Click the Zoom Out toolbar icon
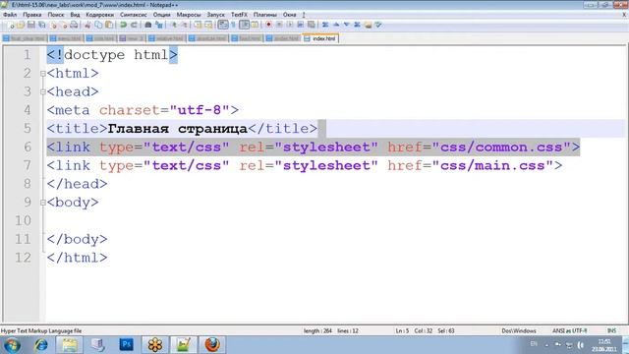The width and height of the screenshot is (629, 354). click(185, 25)
